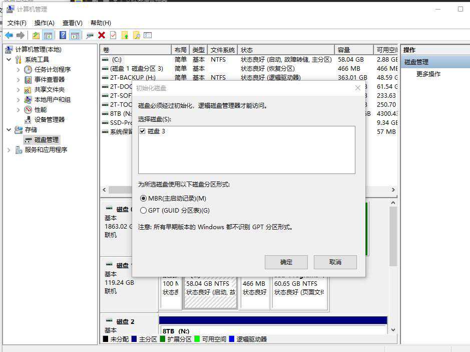Click the blue question mark help icon

pos(63,35)
